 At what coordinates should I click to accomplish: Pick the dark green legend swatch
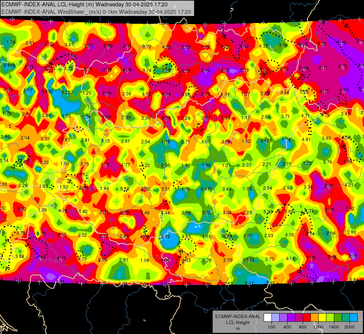point(338,318)
